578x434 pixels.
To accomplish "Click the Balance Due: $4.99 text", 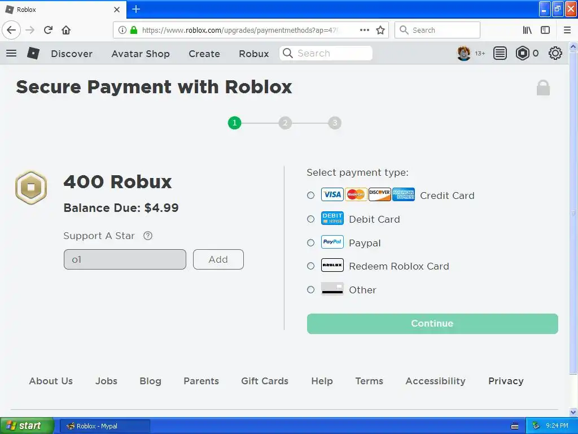I will 121,208.
